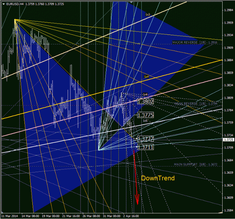This screenshot has height=219, width=235.
Task: Click the chart shift marker triangle at top
Action: tap(131, 2)
